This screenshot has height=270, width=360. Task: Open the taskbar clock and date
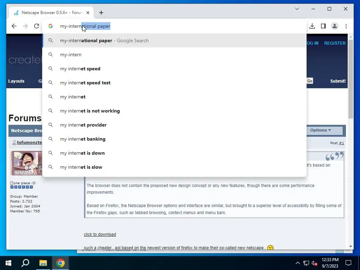(330, 263)
